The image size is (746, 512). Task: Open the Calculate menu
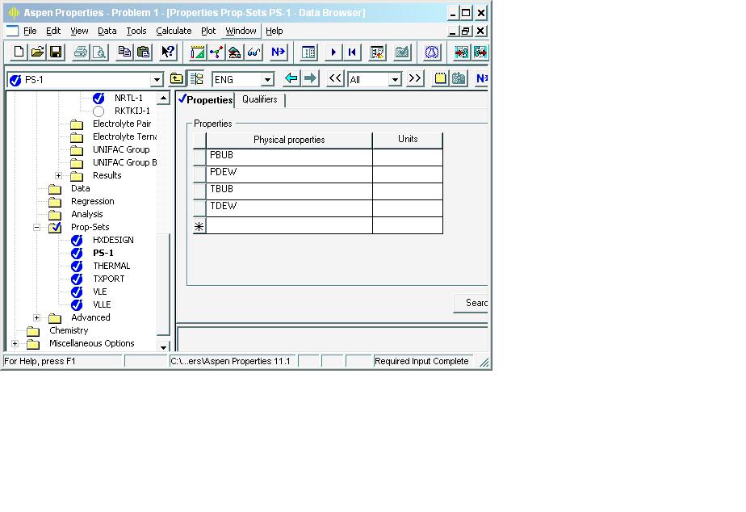point(174,31)
